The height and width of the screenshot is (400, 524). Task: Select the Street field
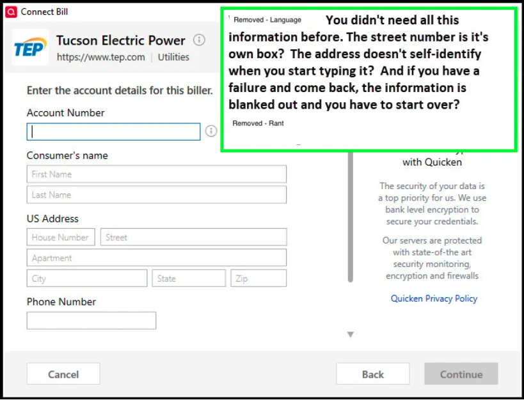pyautogui.click(x=193, y=237)
